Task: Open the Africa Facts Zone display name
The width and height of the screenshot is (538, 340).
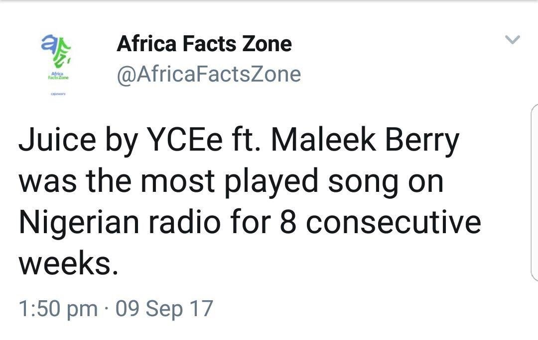Action: [204, 44]
